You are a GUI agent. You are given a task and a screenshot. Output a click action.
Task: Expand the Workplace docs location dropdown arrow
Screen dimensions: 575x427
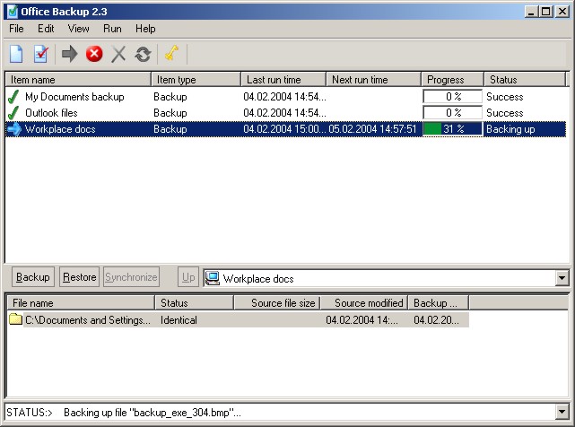click(x=562, y=278)
